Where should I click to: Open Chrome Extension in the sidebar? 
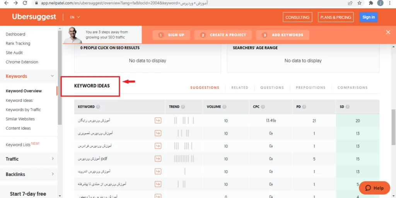pyautogui.click(x=22, y=62)
